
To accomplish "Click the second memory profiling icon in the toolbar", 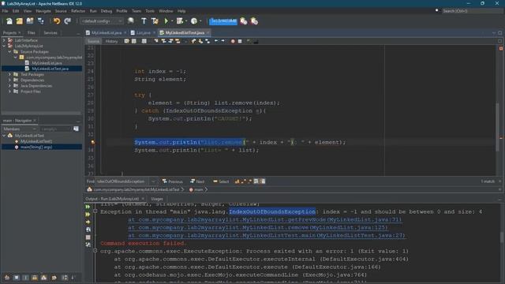I will coord(254,21).
